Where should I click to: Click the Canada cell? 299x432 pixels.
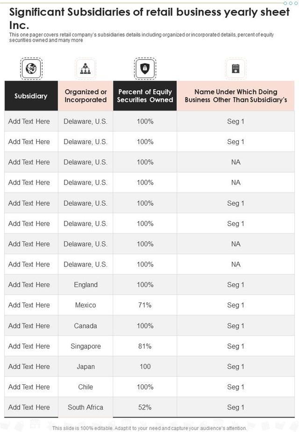click(x=85, y=326)
